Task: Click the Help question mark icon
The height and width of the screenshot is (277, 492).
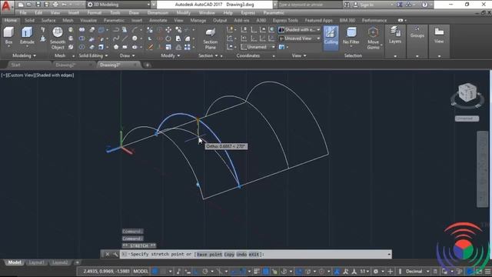Action: 424,5
